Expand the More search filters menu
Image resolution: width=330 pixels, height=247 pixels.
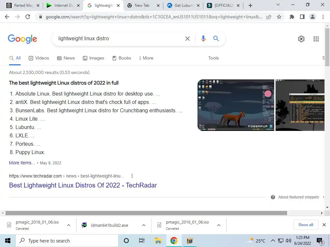146,58
